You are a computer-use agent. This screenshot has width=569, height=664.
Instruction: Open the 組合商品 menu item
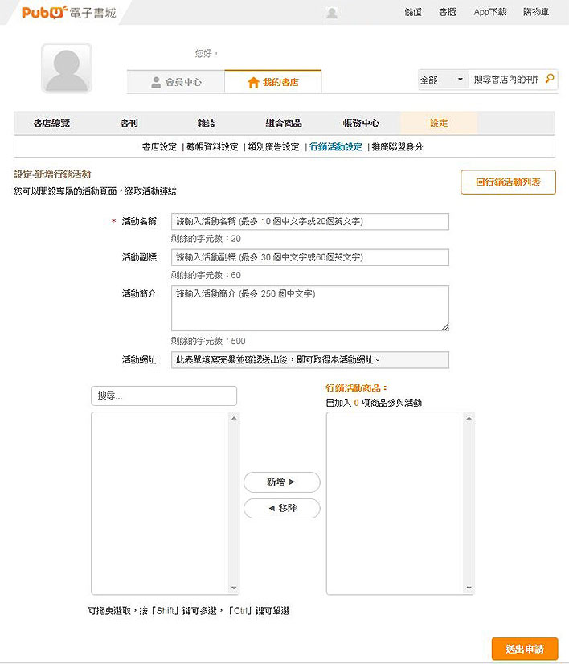[x=284, y=123]
